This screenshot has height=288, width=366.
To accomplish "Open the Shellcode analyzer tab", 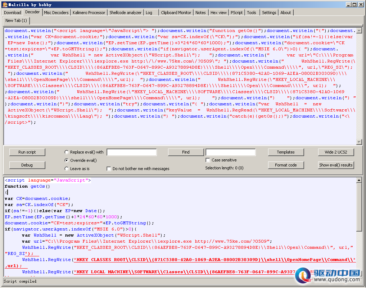I will pos(125,13).
